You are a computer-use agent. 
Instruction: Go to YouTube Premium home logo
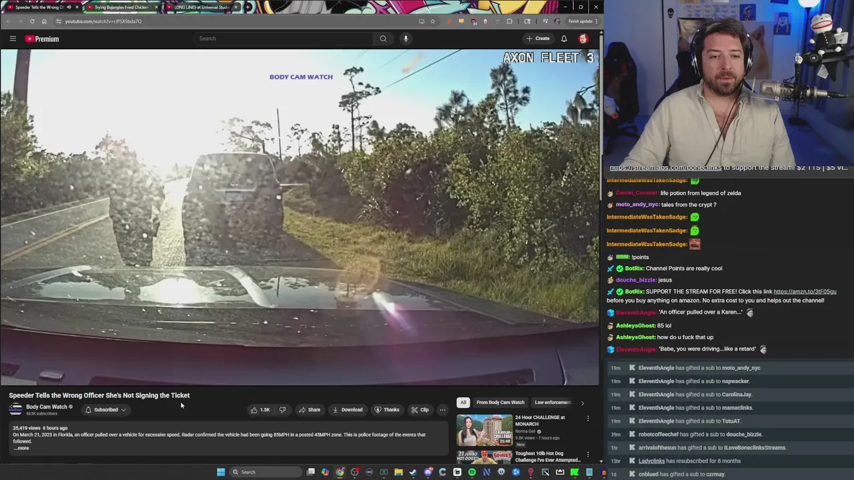42,39
